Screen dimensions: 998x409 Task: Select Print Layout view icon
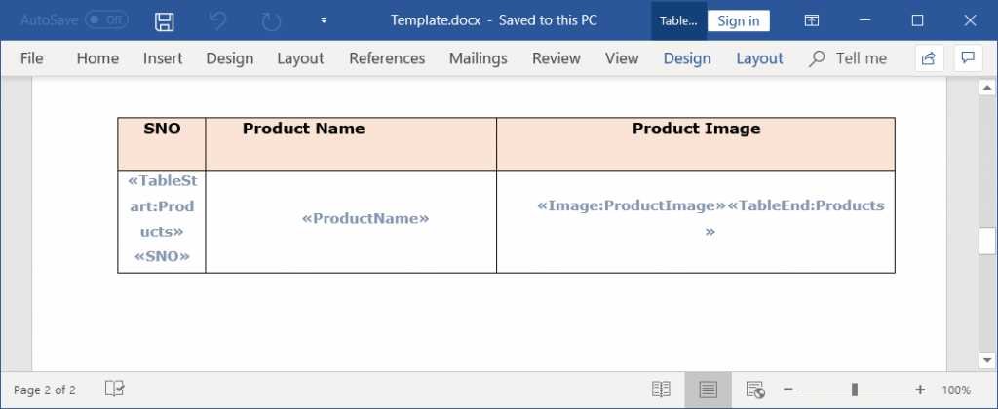709,390
